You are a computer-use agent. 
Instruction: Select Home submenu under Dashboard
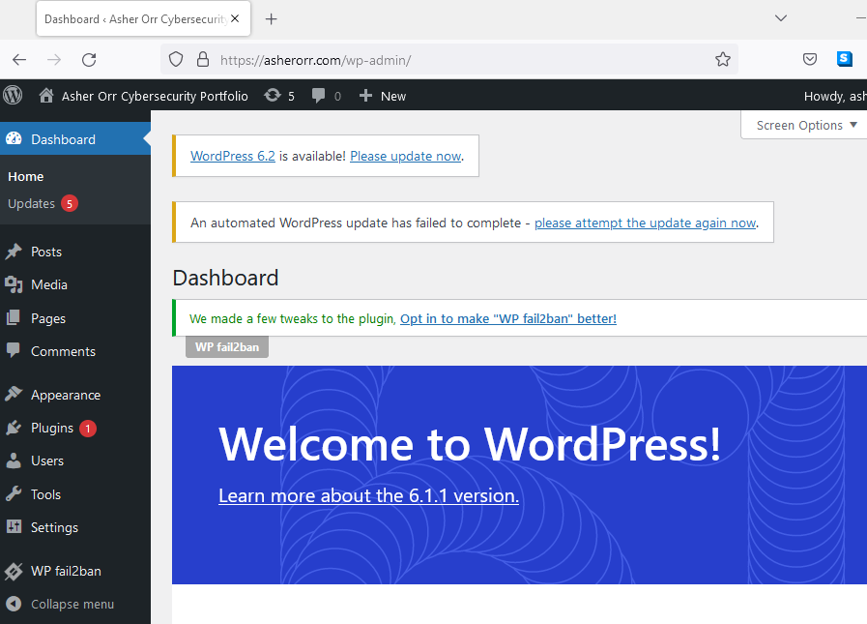click(25, 177)
